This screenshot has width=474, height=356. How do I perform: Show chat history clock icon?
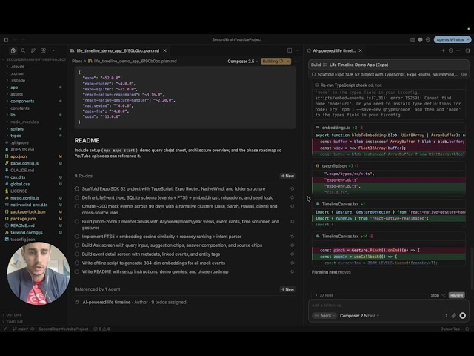click(x=451, y=50)
